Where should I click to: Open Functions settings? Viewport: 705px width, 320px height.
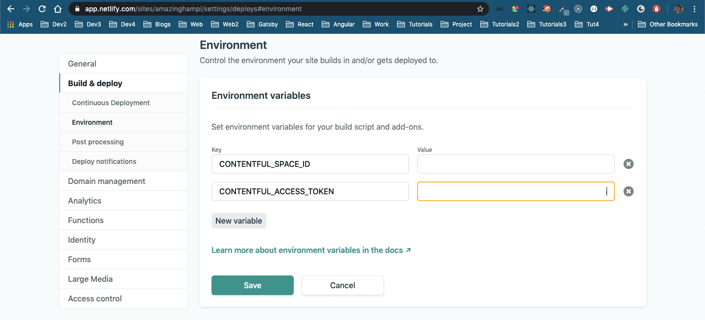pos(123,220)
